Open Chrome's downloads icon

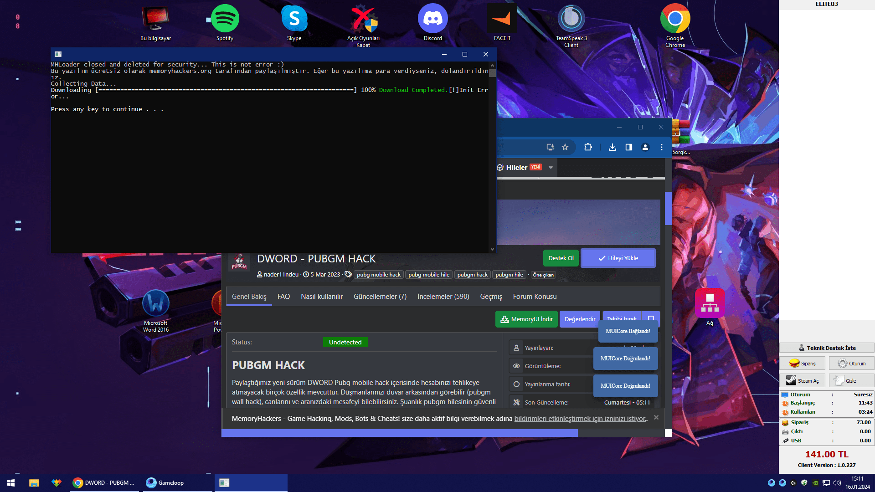tap(612, 147)
